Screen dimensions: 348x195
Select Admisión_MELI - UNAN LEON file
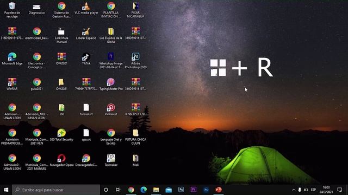click(37, 112)
